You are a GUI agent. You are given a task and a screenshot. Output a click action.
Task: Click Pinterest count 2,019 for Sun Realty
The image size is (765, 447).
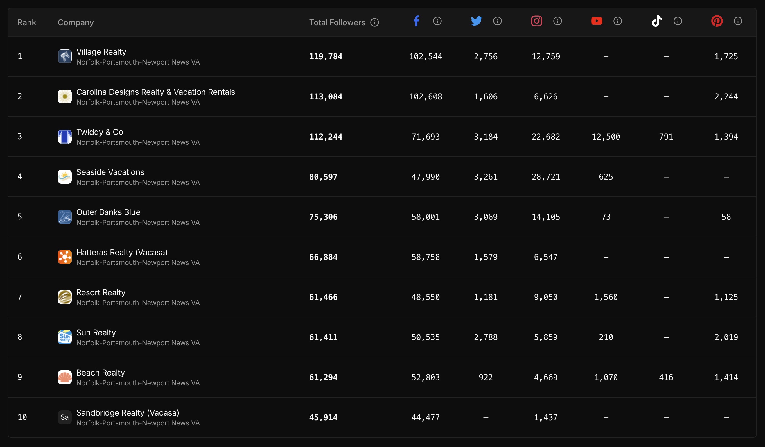(x=726, y=337)
